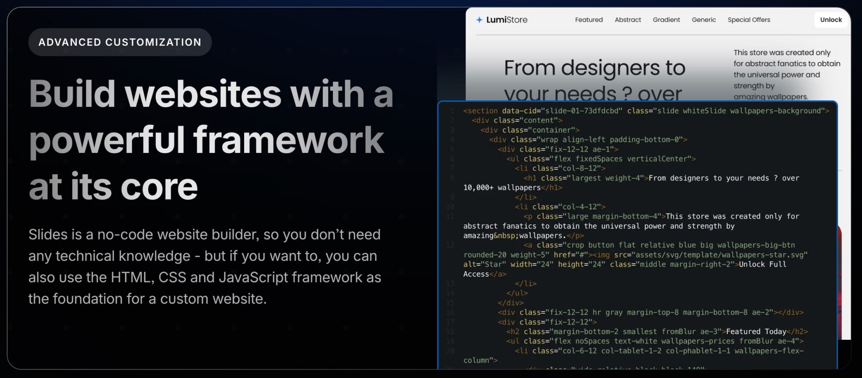Click the Slides no-code description paragraph

click(205, 266)
